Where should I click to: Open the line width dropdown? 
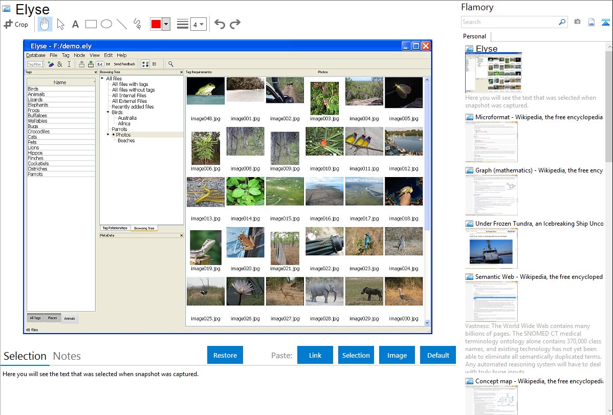pyautogui.click(x=198, y=24)
